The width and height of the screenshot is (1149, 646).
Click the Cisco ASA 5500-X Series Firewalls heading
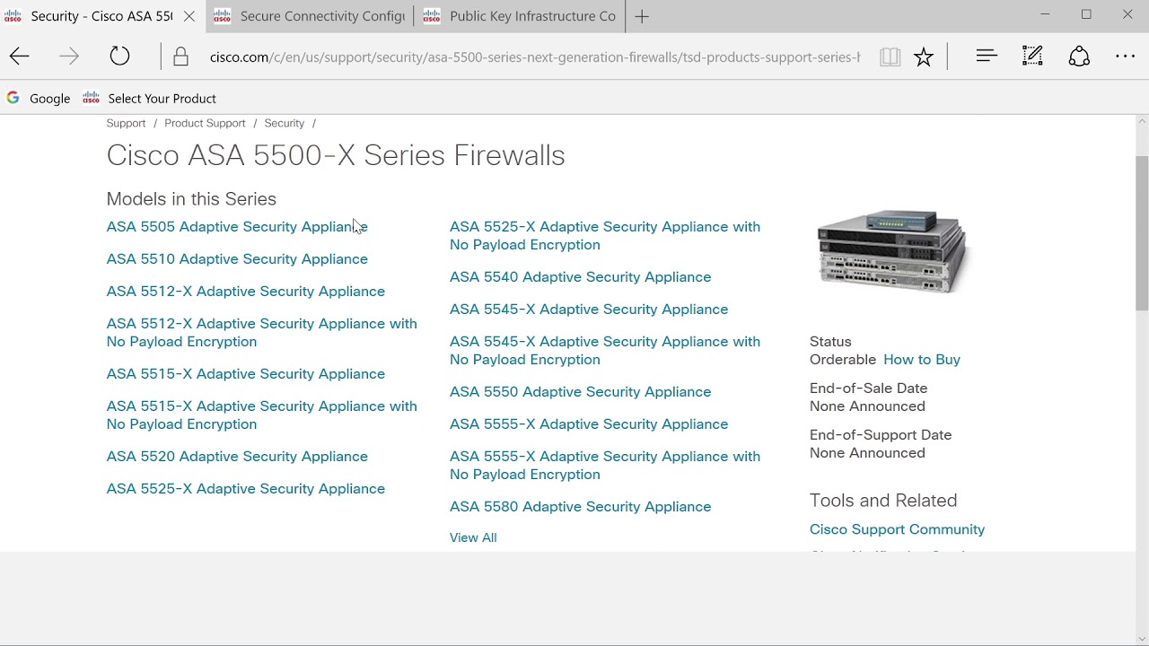tap(336, 155)
